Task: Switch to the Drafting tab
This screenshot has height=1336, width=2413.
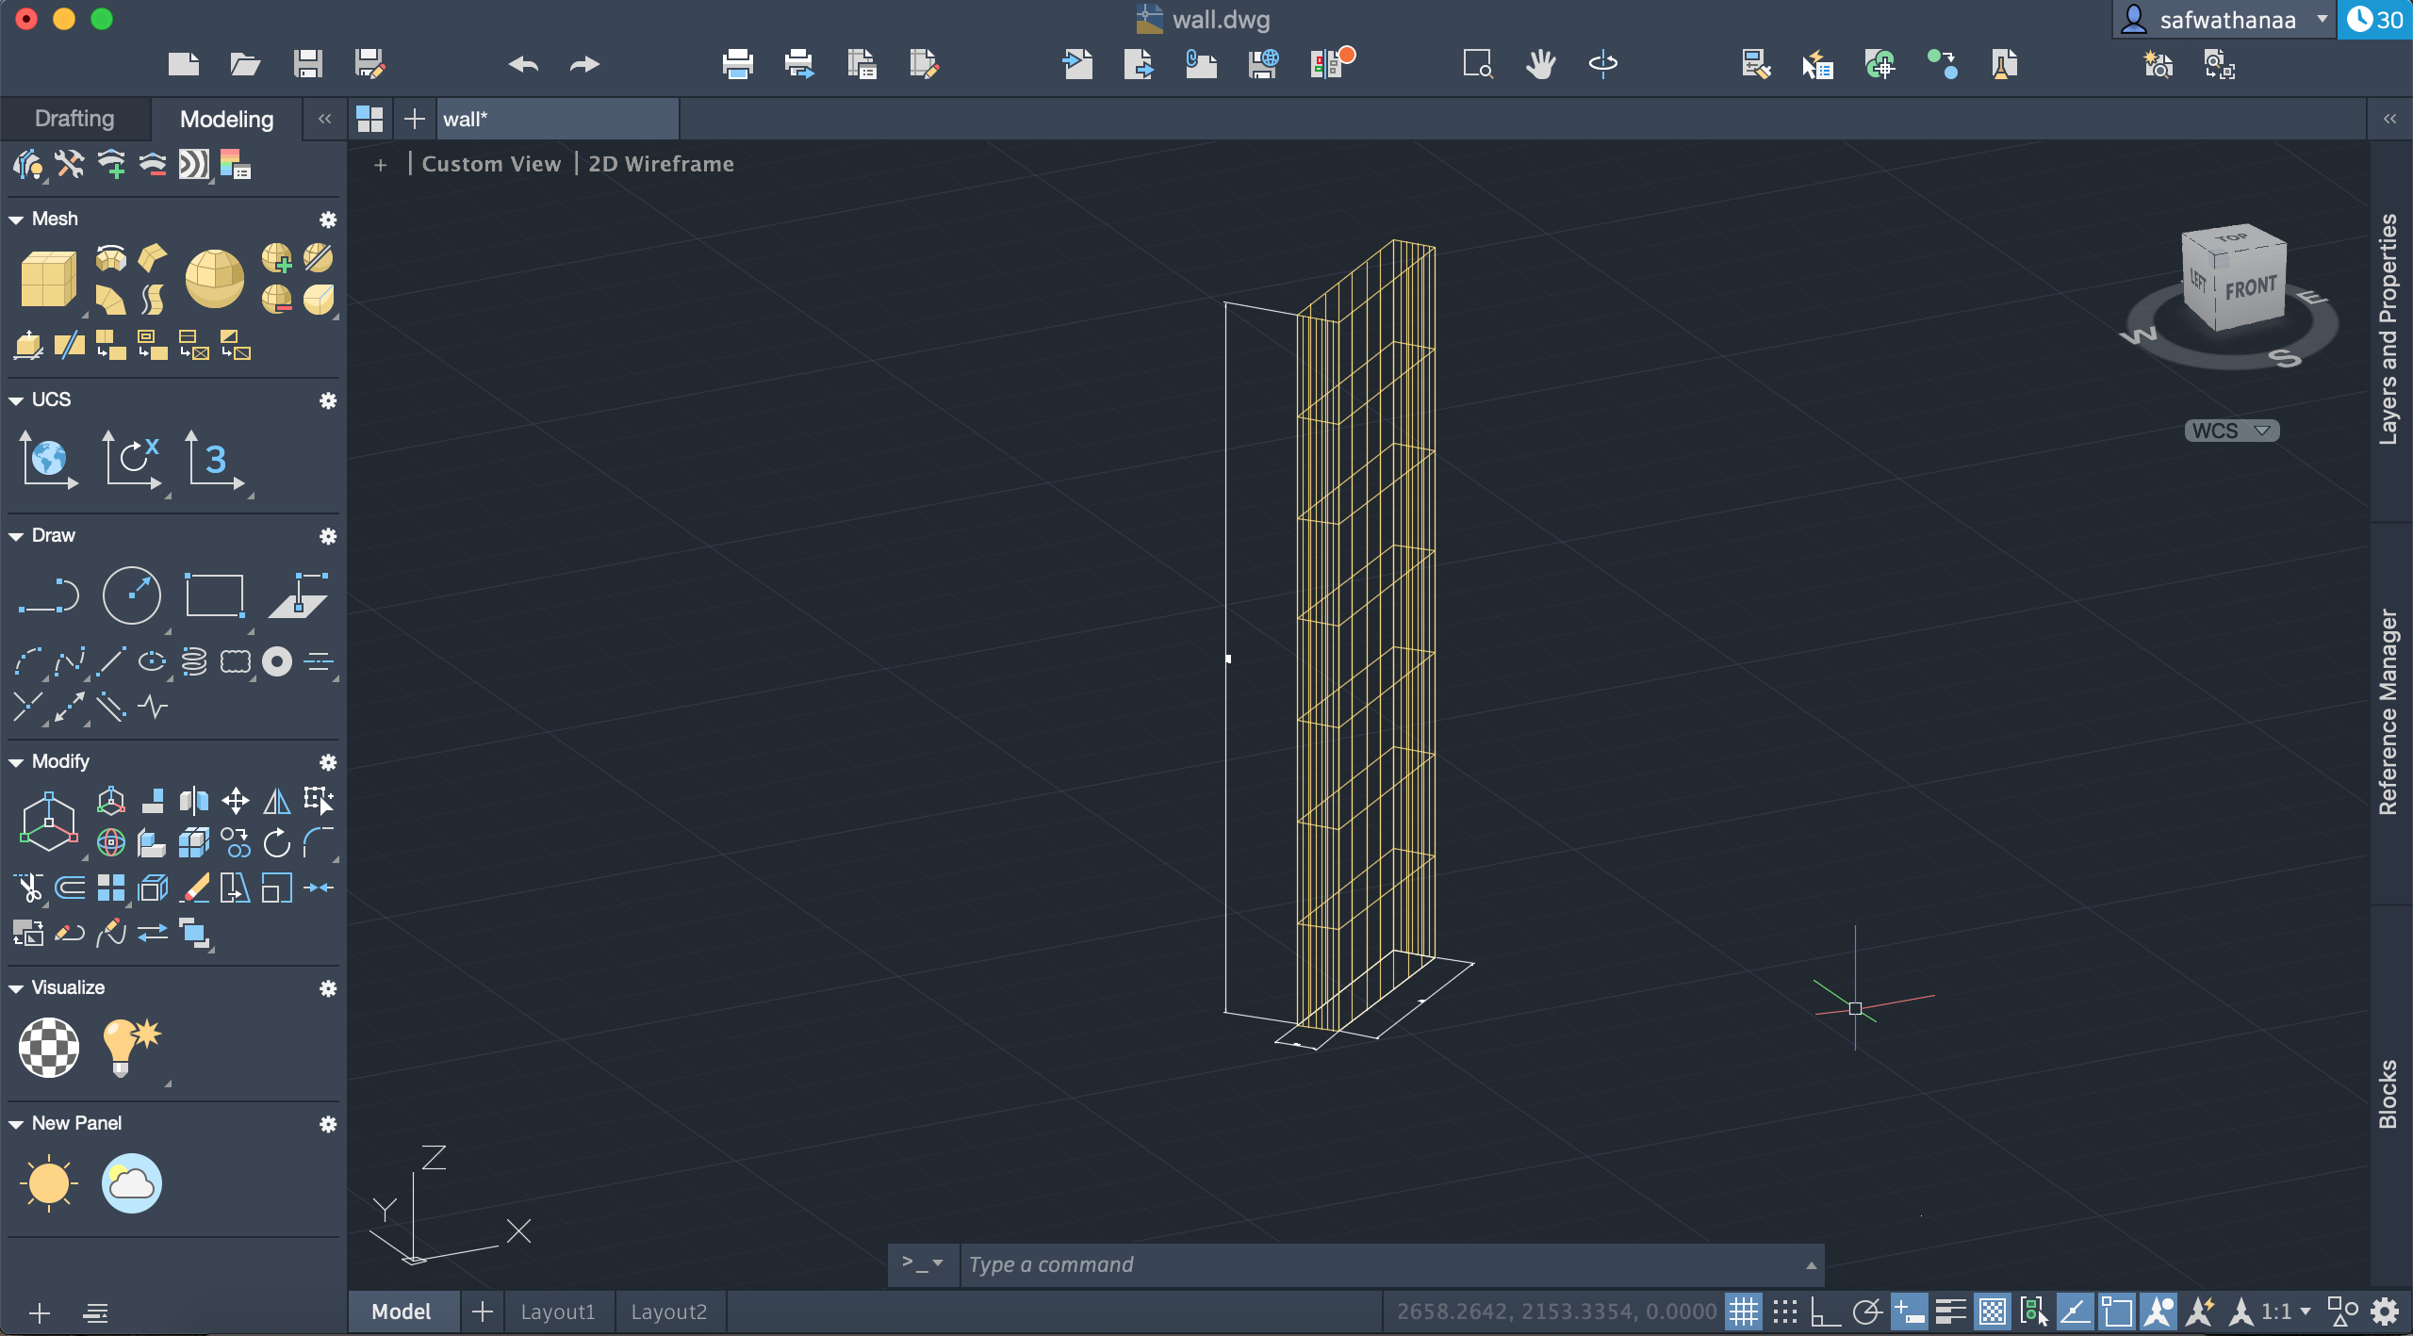Action: (74, 119)
